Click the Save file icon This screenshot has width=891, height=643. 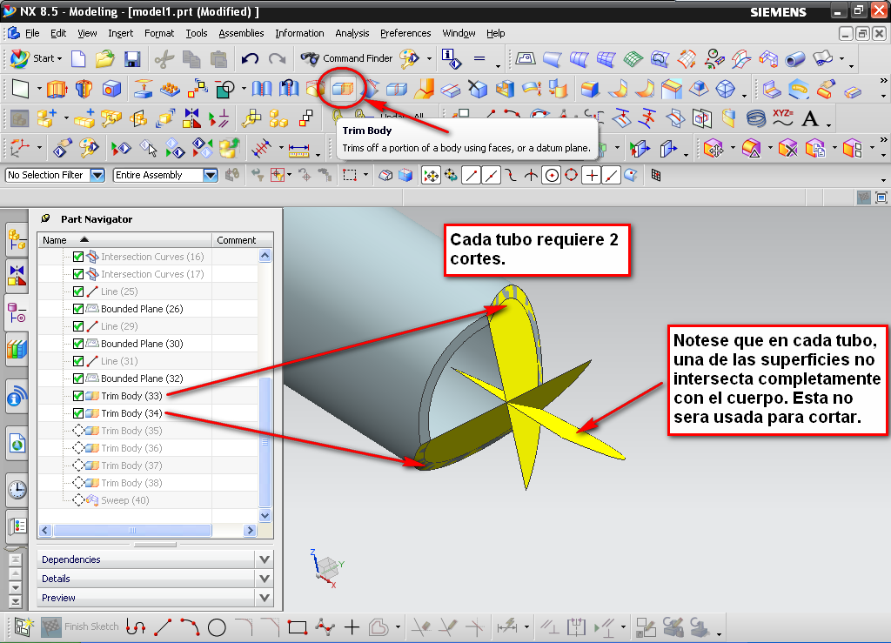pyautogui.click(x=132, y=59)
